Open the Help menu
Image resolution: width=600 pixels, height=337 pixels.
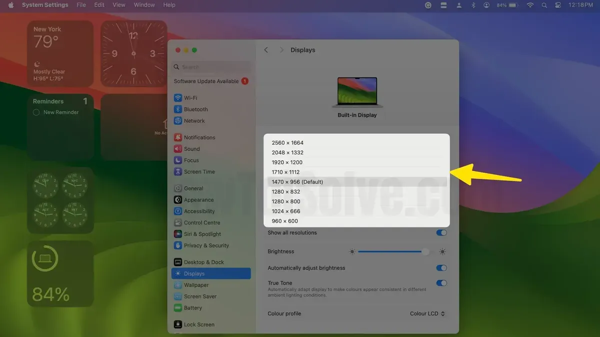click(169, 5)
